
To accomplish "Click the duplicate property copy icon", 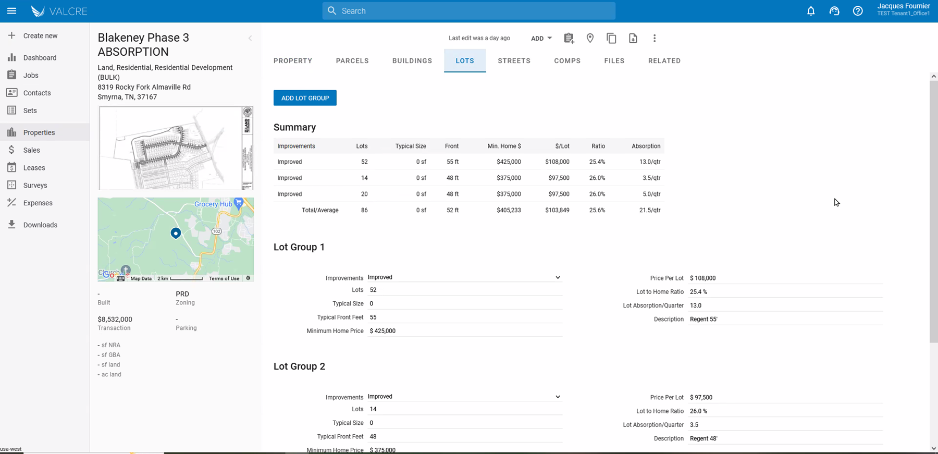I will pos(611,38).
